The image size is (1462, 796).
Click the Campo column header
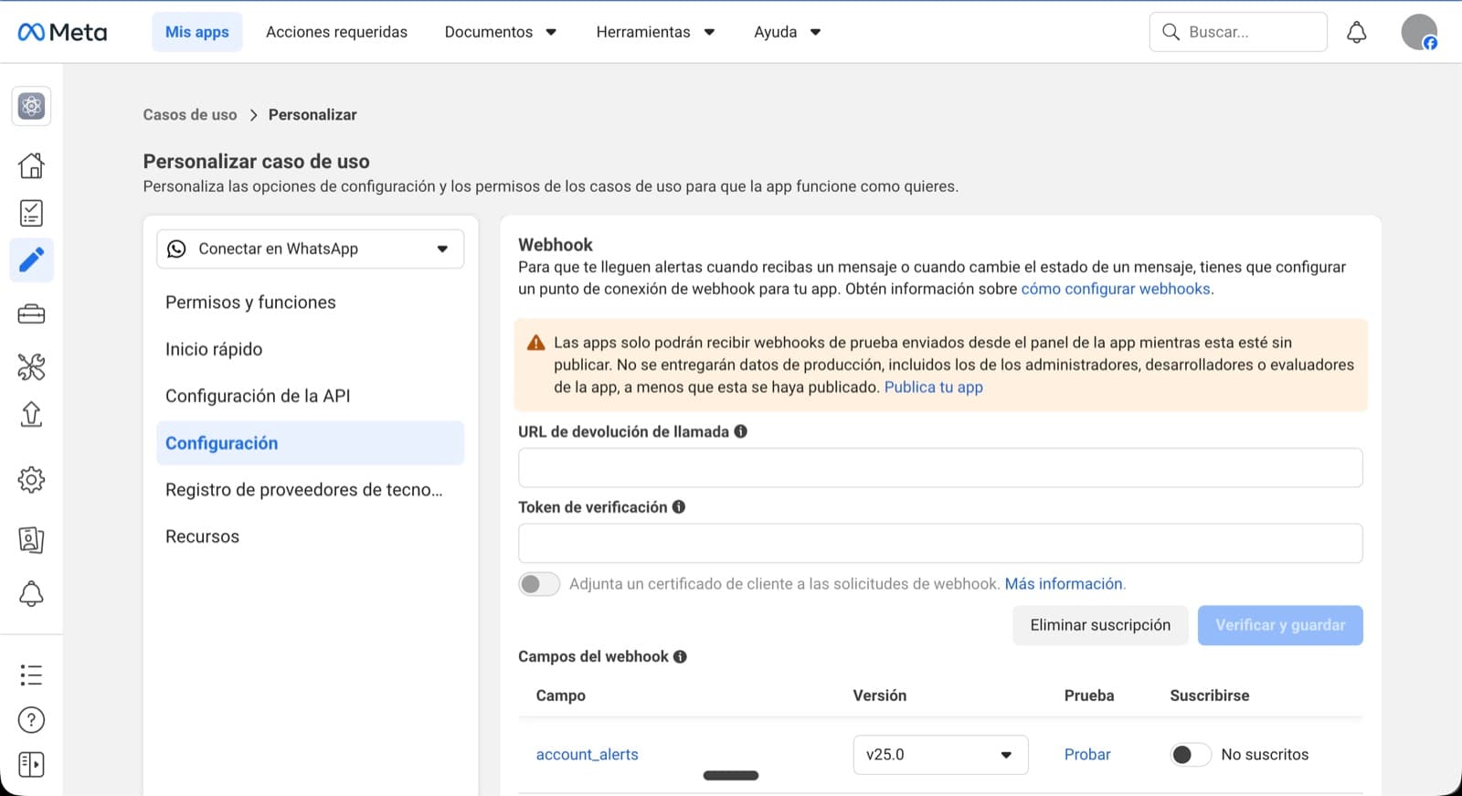[561, 695]
